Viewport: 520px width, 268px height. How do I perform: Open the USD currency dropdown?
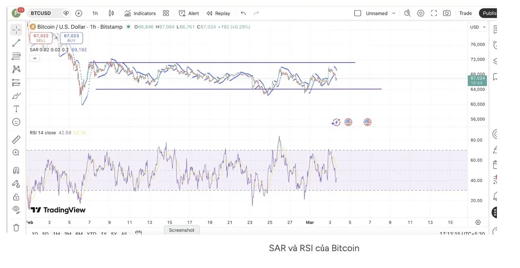(x=477, y=27)
